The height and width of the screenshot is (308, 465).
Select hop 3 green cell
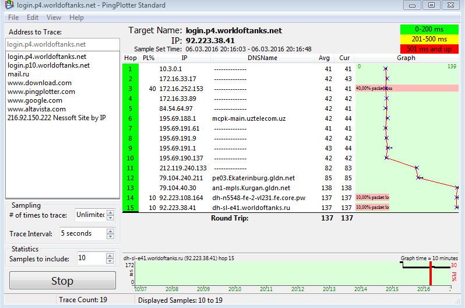tap(130, 89)
